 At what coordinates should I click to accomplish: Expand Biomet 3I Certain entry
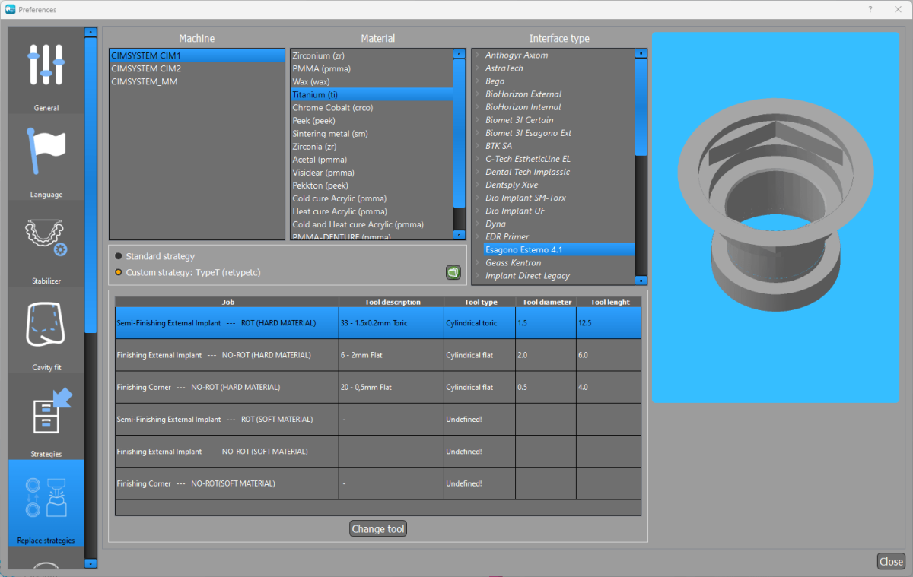click(x=477, y=120)
